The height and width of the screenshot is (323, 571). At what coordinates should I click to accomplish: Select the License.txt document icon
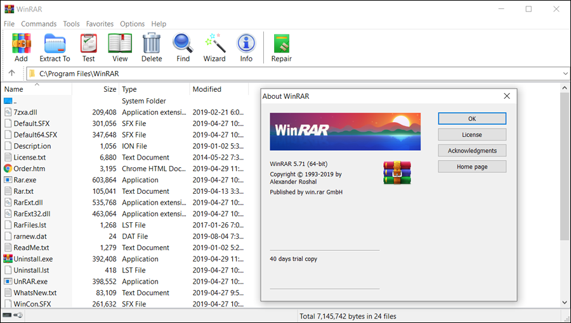coord(8,157)
